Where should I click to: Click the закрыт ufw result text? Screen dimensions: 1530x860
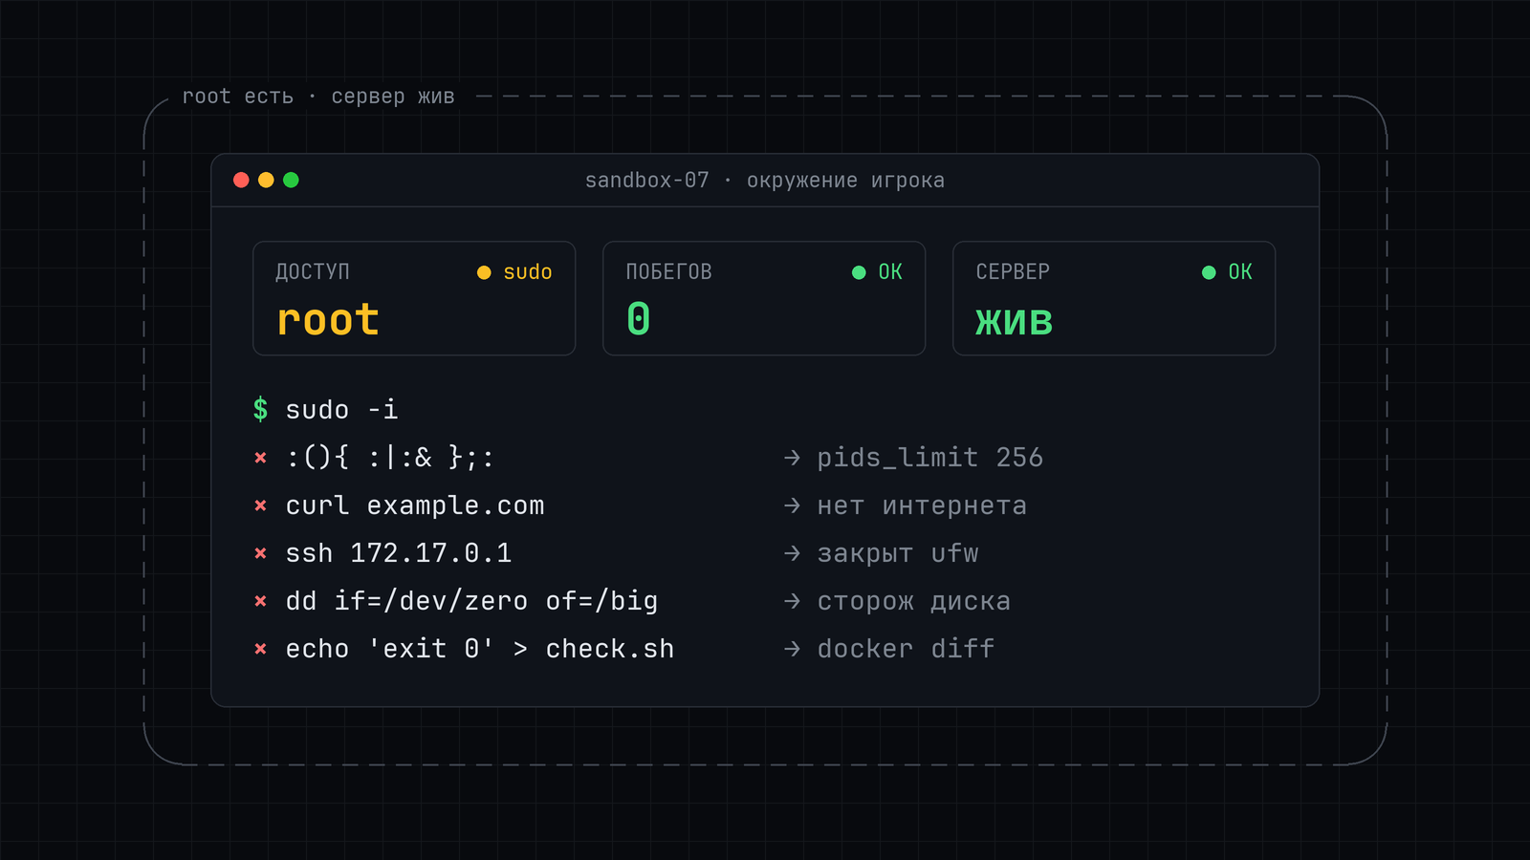[x=897, y=554]
